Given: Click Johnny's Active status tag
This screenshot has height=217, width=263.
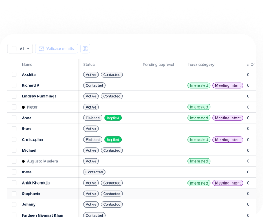Looking at the screenshot, I should tap(91, 204).
